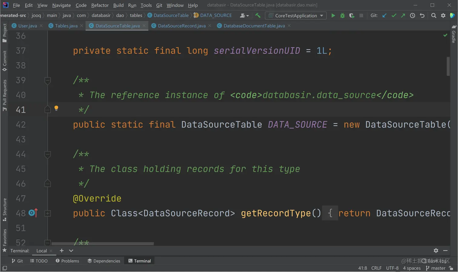Switch to the User.java tab
The image size is (458, 272).
coord(27,26)
